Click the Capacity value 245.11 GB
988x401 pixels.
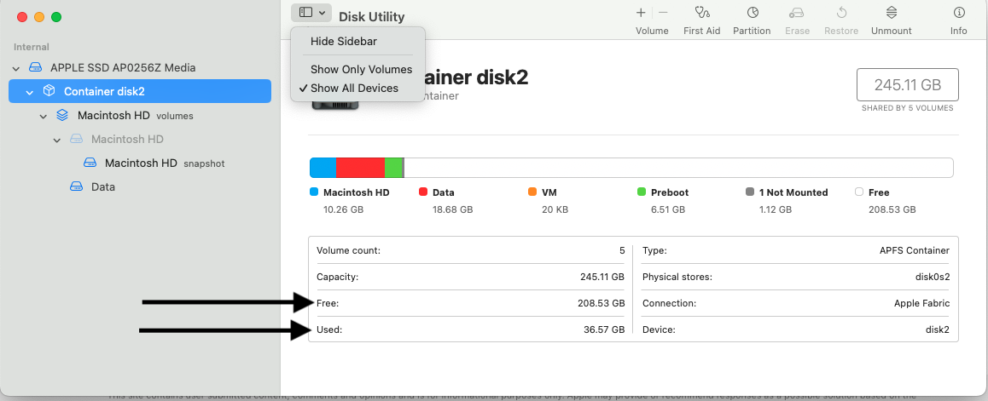click(602, 277)
